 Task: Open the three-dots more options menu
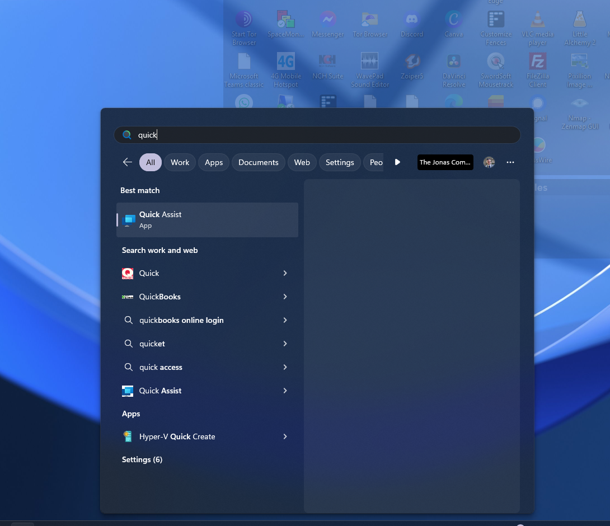tap(510, 162)
